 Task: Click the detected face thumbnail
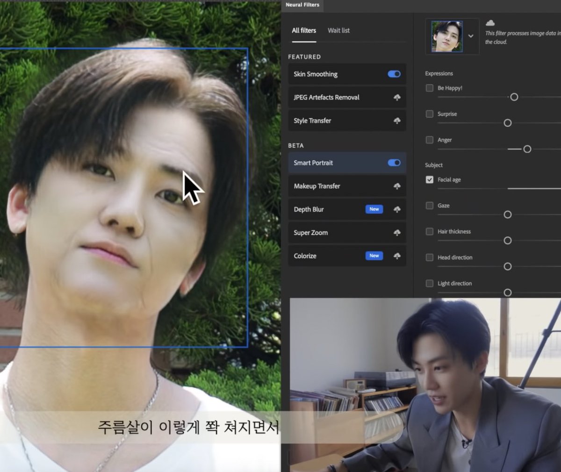coord(447,36)
